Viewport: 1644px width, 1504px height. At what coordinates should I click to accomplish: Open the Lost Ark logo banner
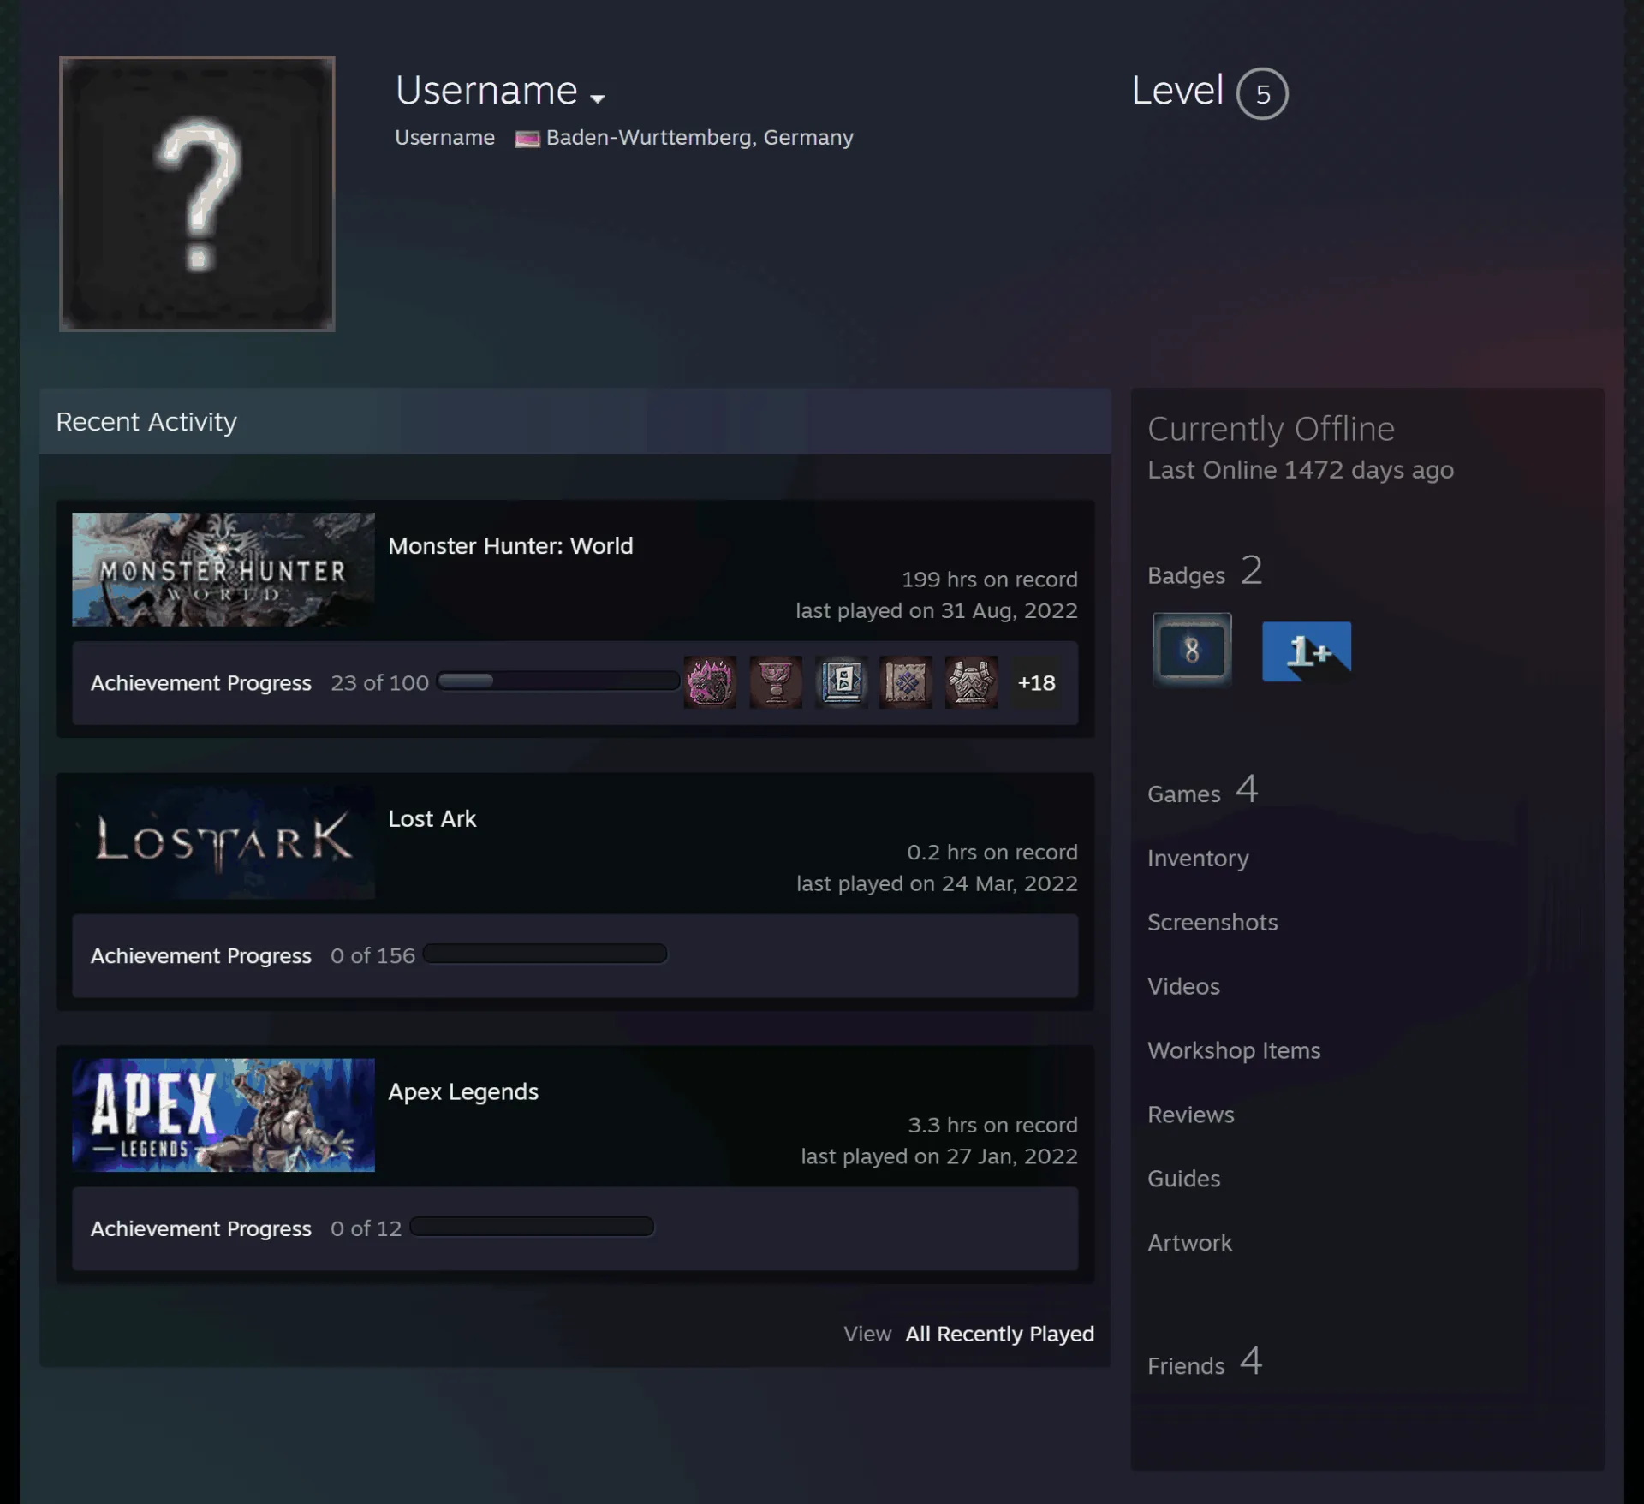223,842
